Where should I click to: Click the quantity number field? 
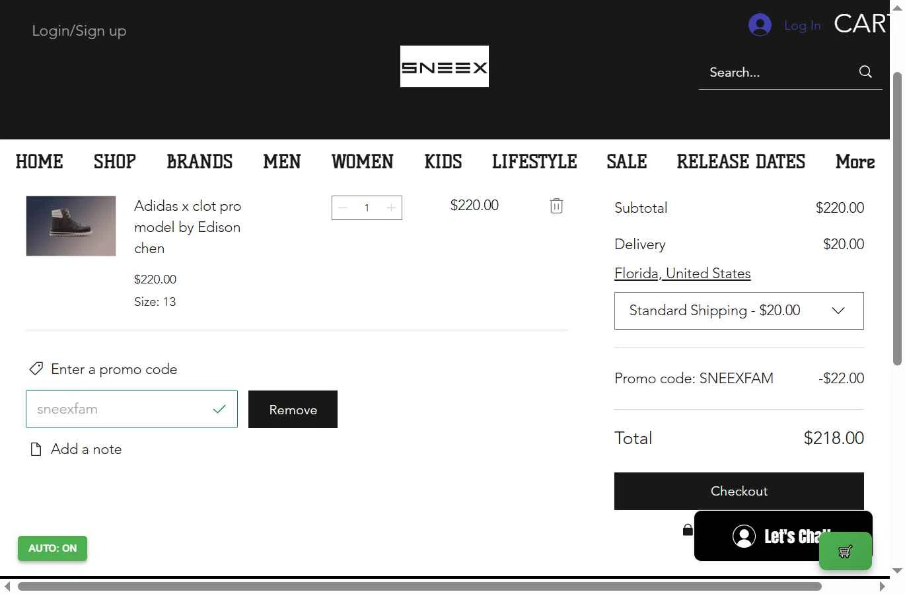point(367,207)
